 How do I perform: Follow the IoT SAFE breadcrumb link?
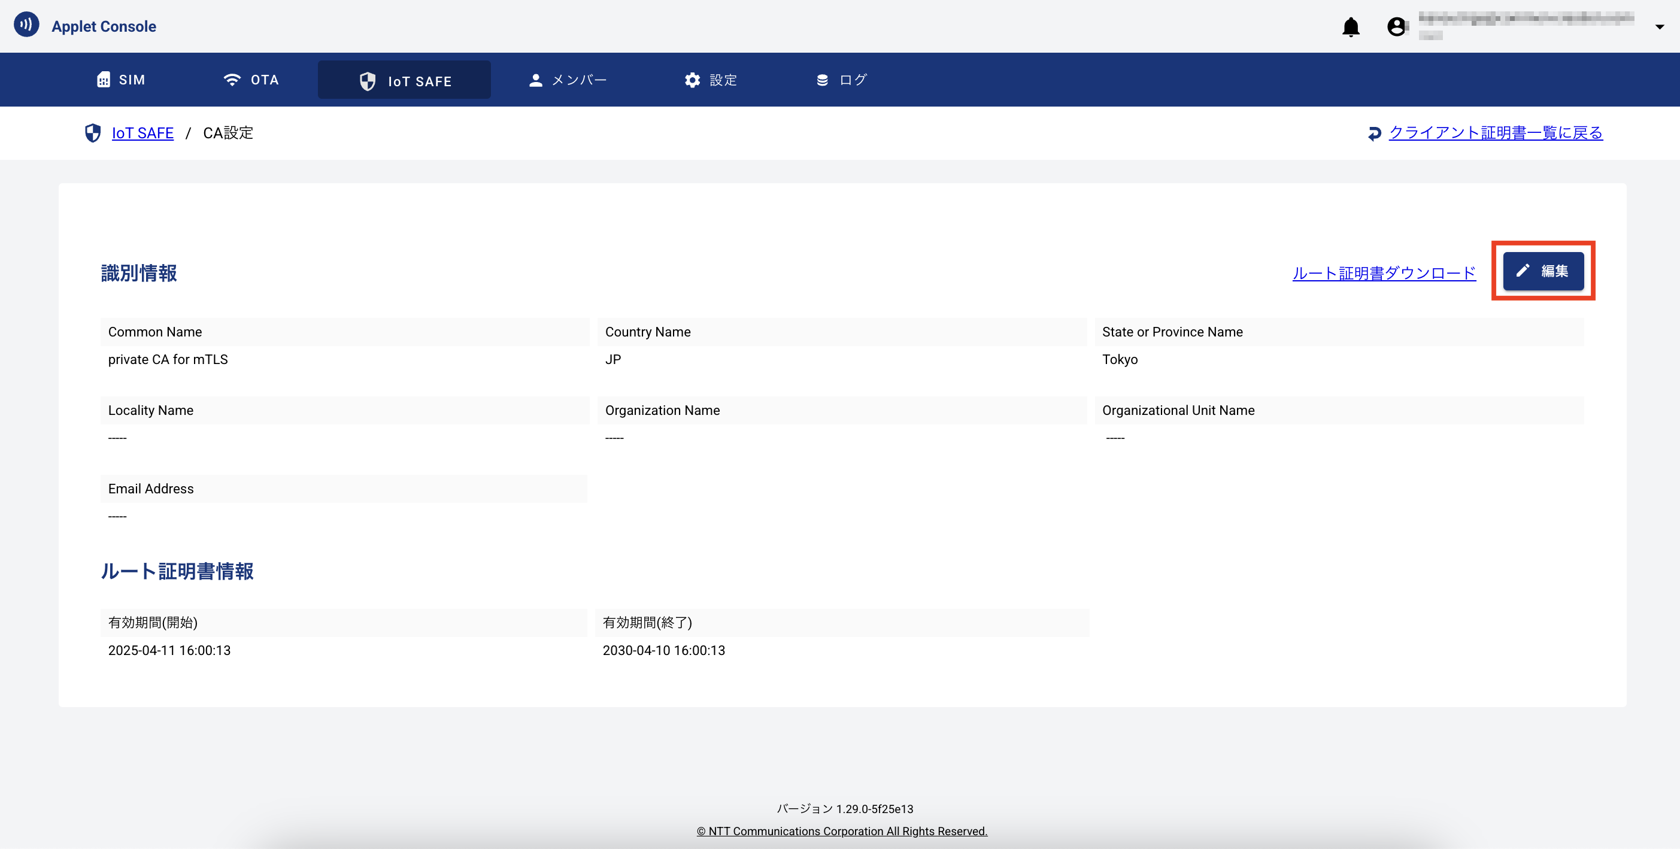143,133
